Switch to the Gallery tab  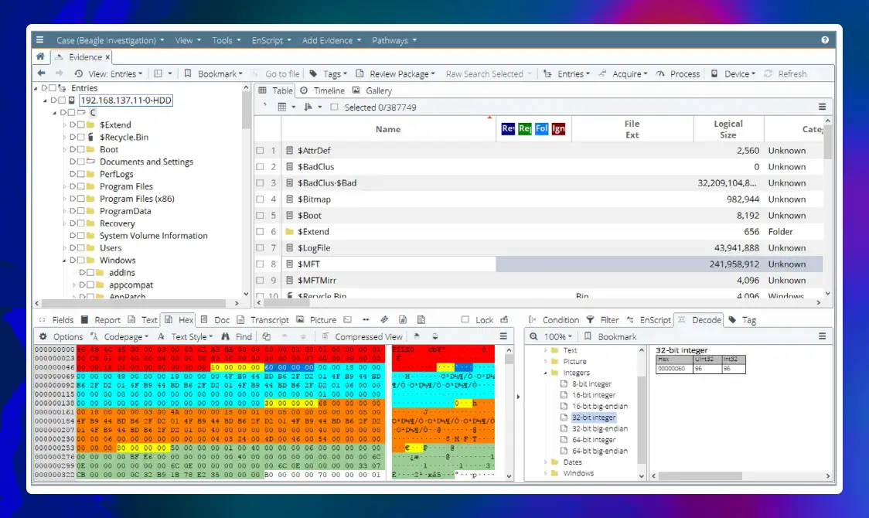pyautogui.click(x=372, y=90)
